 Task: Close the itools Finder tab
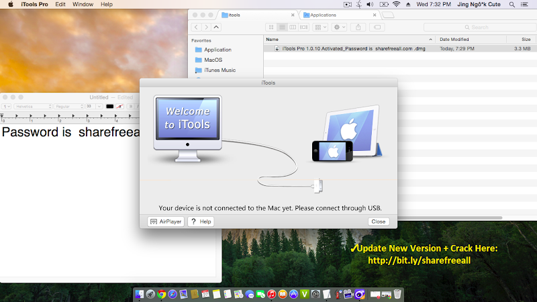[293, 15]
